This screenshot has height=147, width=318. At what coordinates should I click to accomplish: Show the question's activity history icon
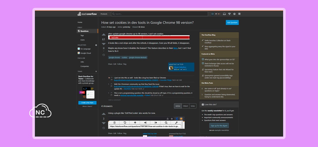[104, 55]
